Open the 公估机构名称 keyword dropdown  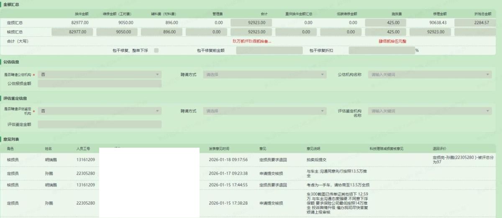click(430, 74)
